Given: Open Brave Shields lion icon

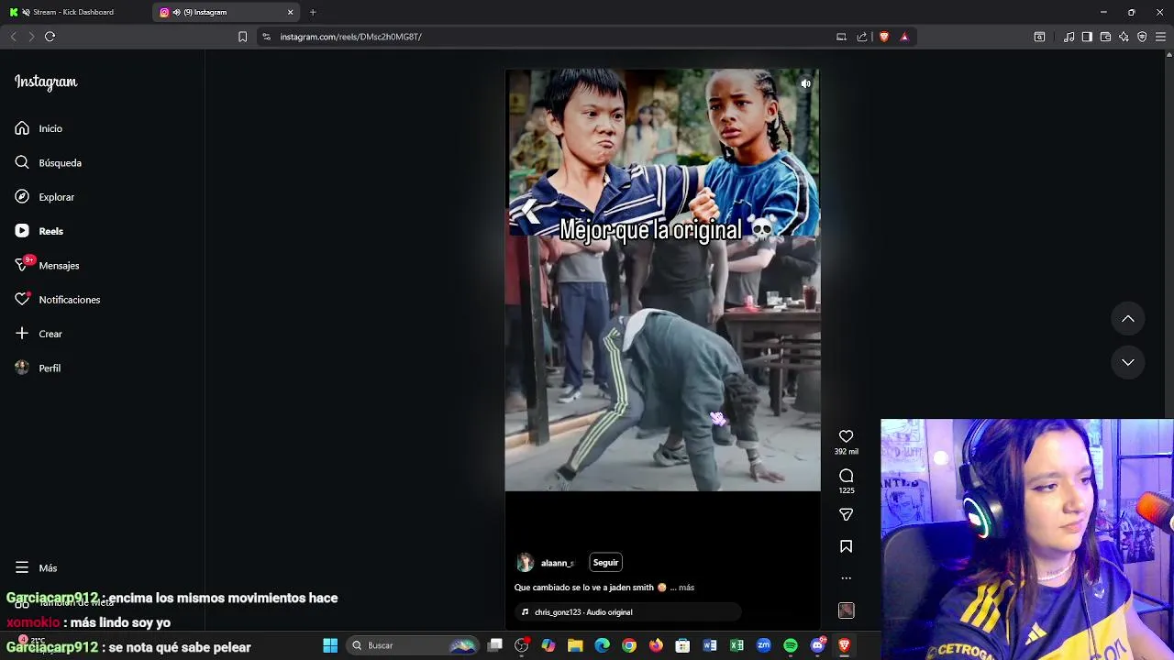Looking at the screenshot, I should [884, 37].
